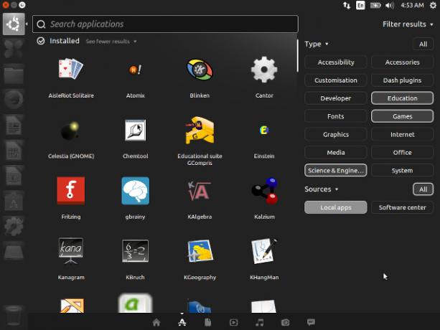Click the Search applications field

pyautogui.click(x=165, y=24)
